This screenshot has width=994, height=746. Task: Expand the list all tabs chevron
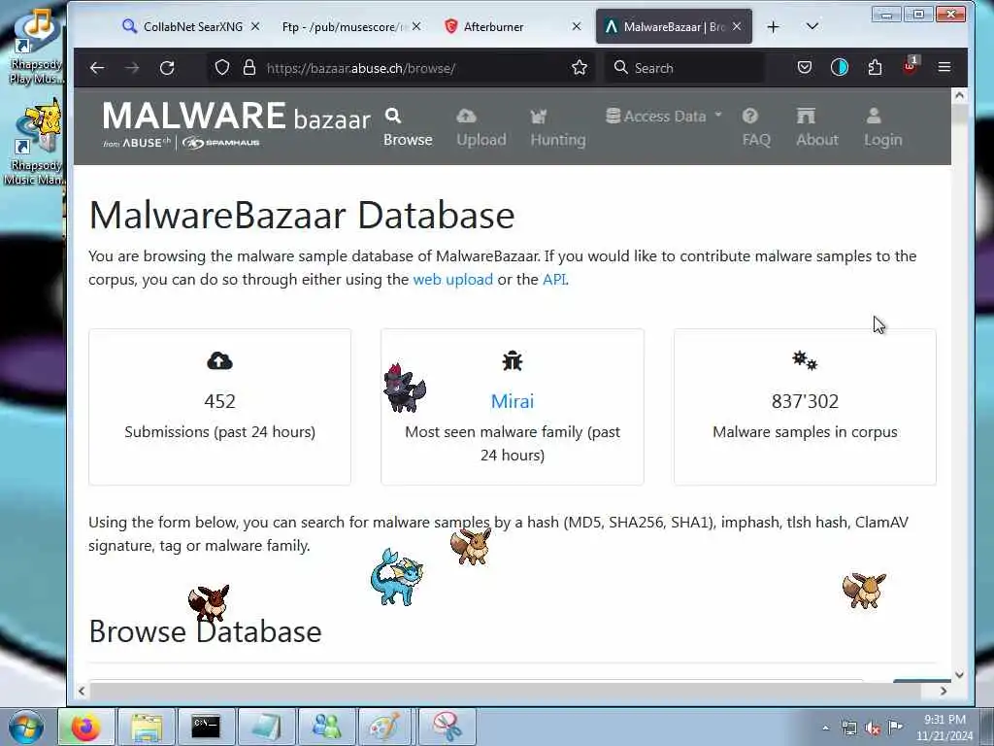(x=812, y=26)
